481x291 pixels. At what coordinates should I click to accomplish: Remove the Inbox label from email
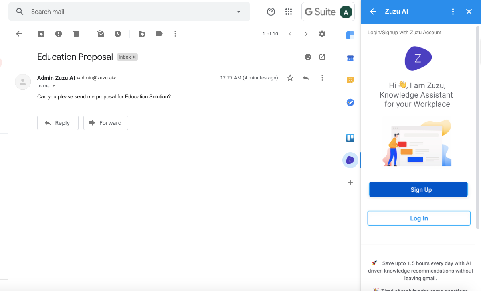tap(135, 57)
